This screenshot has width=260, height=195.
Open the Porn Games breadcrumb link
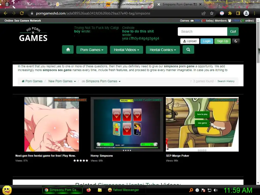pyautogui.click(x=32, y=81)
